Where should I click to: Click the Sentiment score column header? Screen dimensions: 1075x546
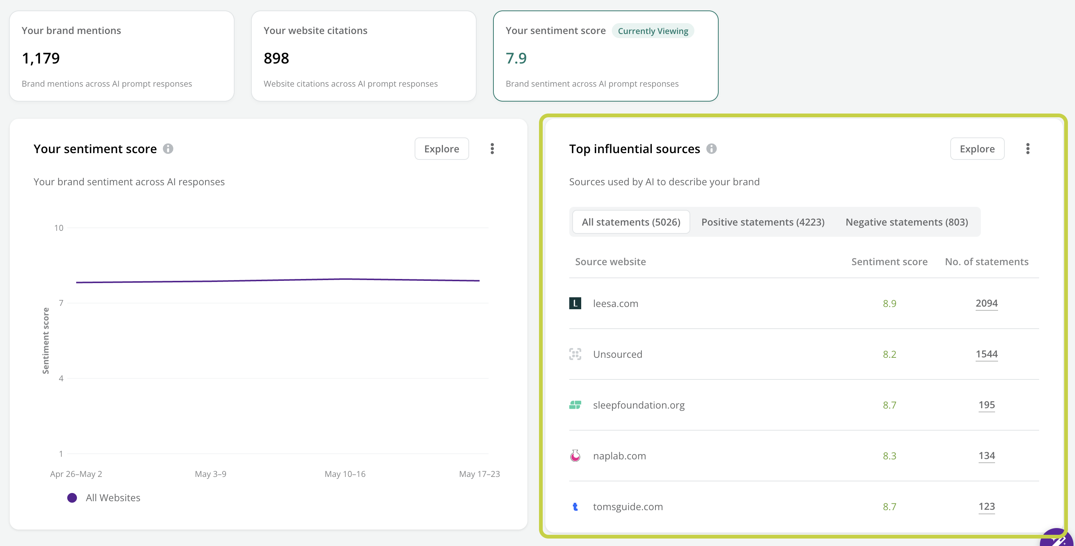click(x=889, y=261)
